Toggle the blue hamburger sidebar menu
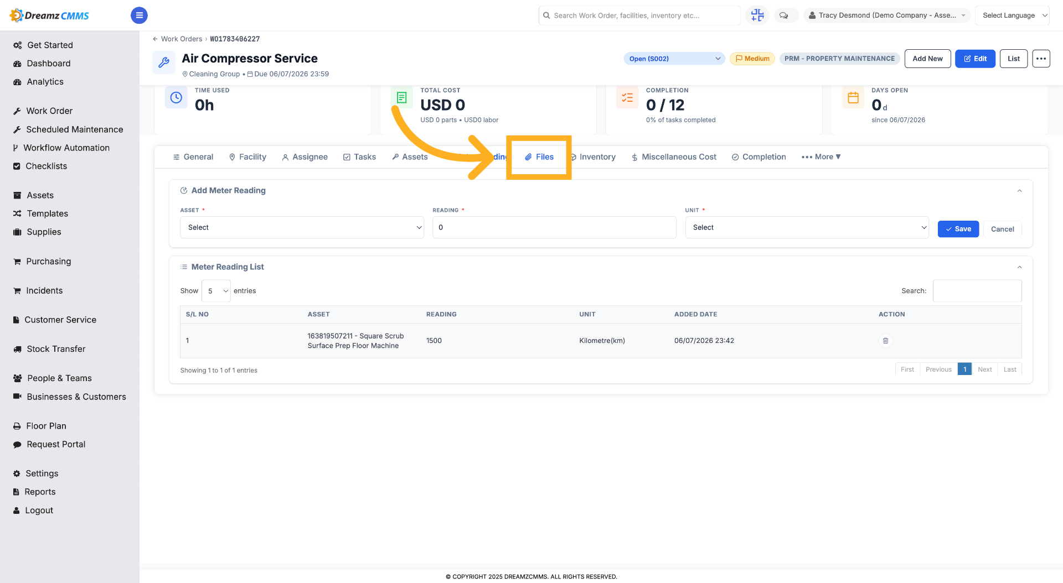The width and height of the screenshot is (1063, 583). (139, 15)
